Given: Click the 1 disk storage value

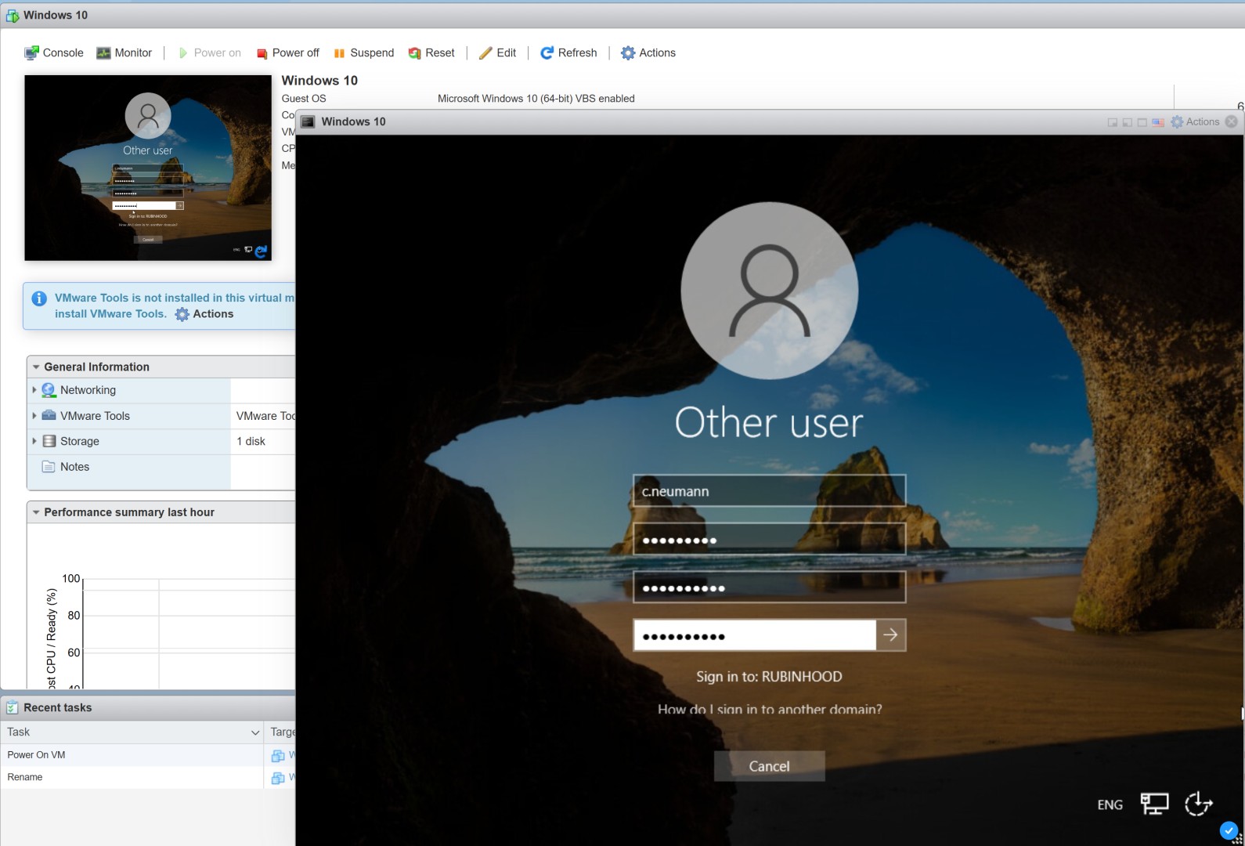Looking at the screenshot, I should tap(251, 441).
